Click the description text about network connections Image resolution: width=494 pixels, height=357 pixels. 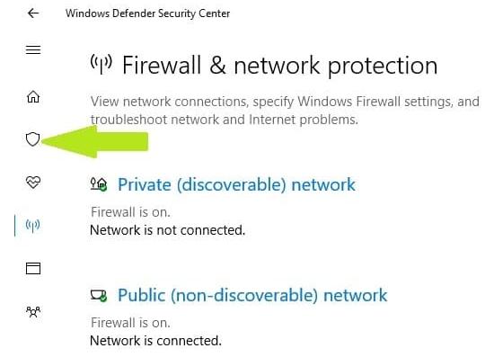(x=285, y=111)
